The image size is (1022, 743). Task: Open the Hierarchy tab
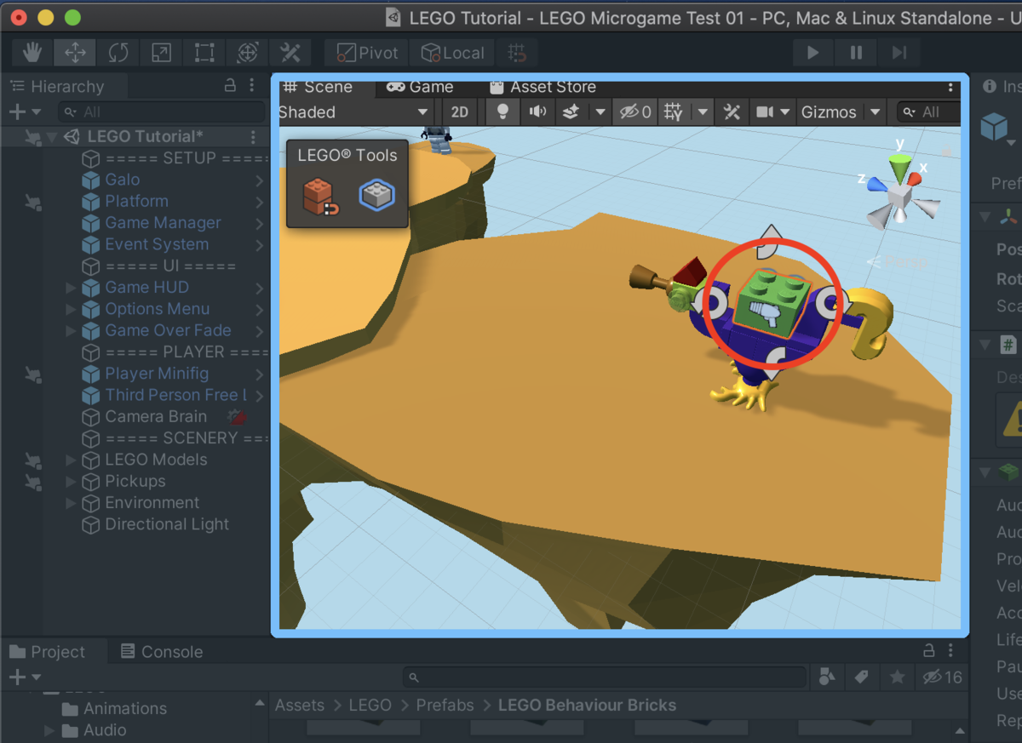pos(57,87)
